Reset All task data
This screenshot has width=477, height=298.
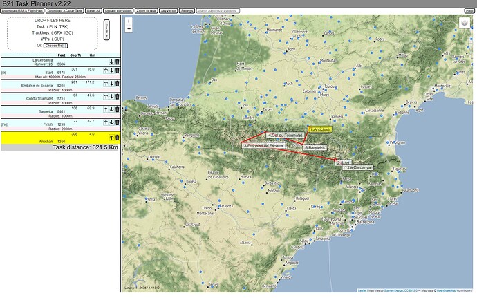[x=93, y=10]
